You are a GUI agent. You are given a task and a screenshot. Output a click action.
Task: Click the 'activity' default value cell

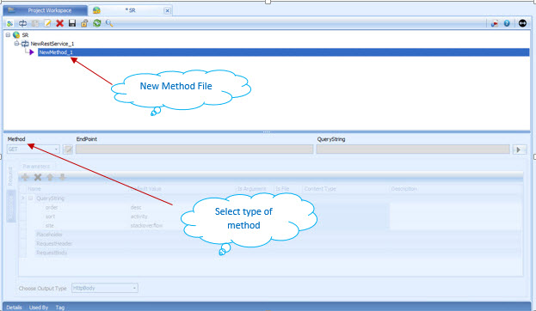[x=139, y=216]
